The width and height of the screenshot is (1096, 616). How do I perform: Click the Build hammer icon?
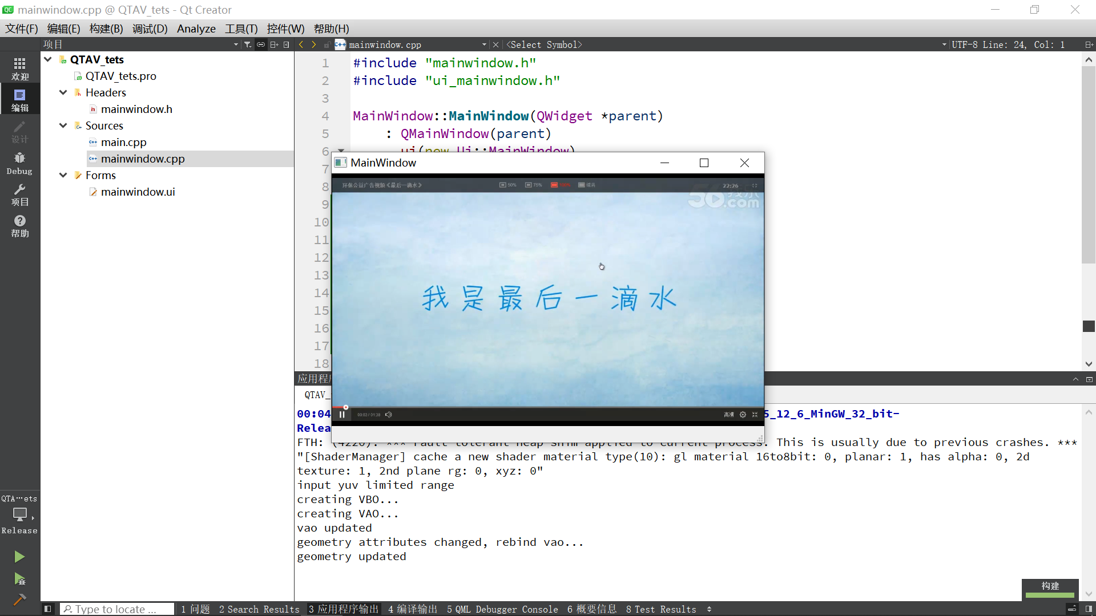pyautogui.click(x=19, y=599)
